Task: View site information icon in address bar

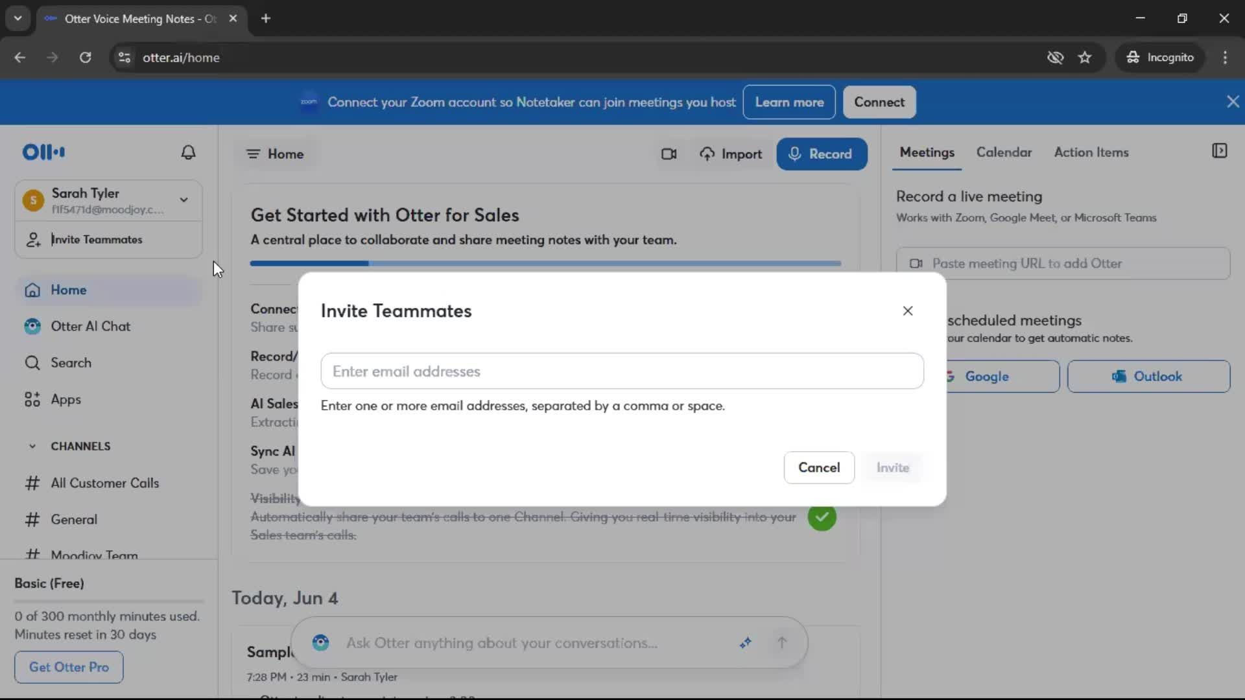Action: (x=124, y=58)
